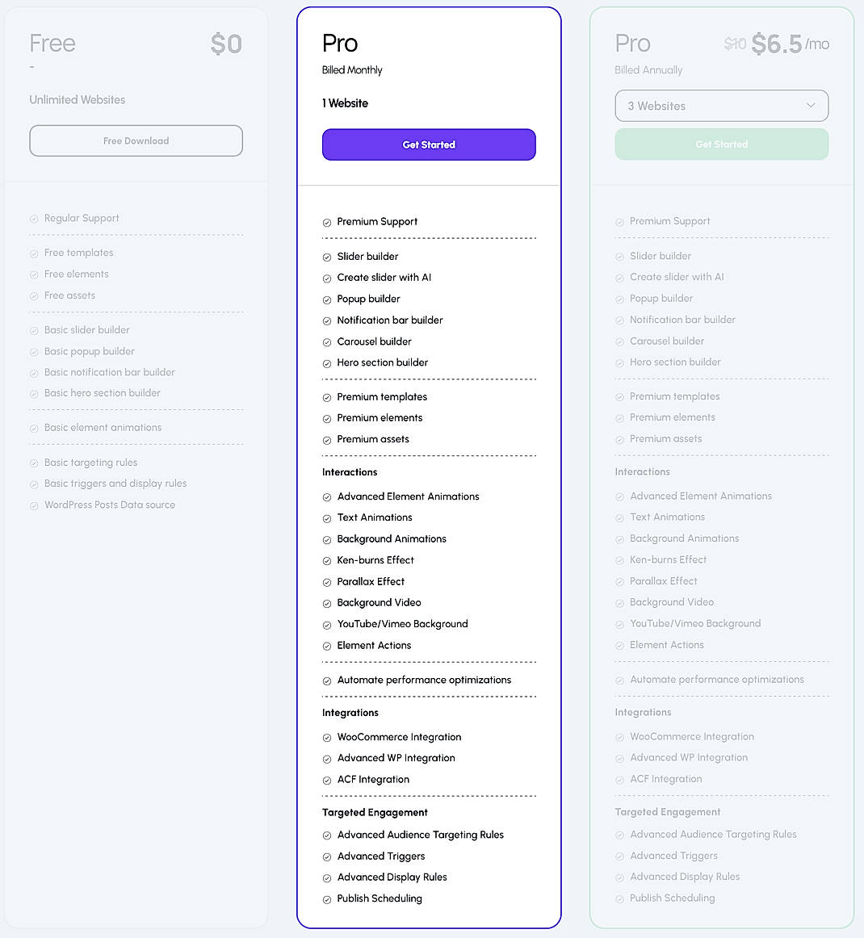This screenshot has height=938, width=864.
Task: Click check icon next to Parallax Effect
Action: pyautogui.click(x=327, y=583)
